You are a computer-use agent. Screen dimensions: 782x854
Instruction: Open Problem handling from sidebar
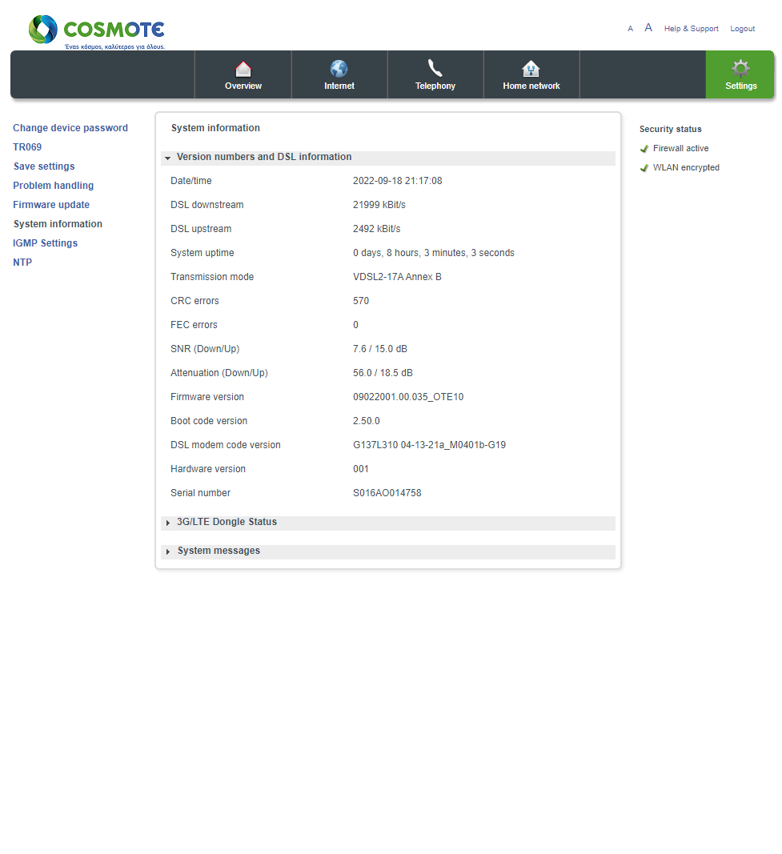pyautogui.click(x=54, y=186)
